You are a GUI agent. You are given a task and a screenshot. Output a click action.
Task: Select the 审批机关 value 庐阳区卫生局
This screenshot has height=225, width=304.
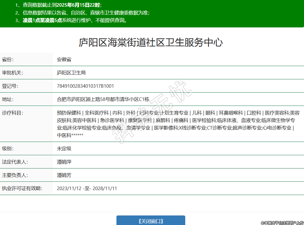(x=71, y=73)
